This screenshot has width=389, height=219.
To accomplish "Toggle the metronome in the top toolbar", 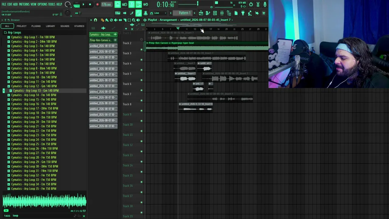I will click(x=118, y=4).
